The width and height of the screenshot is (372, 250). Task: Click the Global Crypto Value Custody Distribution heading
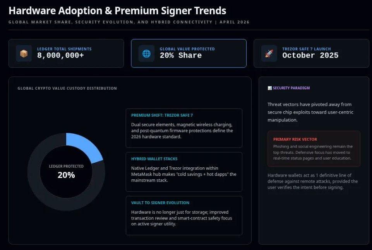[x=67, y=88]
